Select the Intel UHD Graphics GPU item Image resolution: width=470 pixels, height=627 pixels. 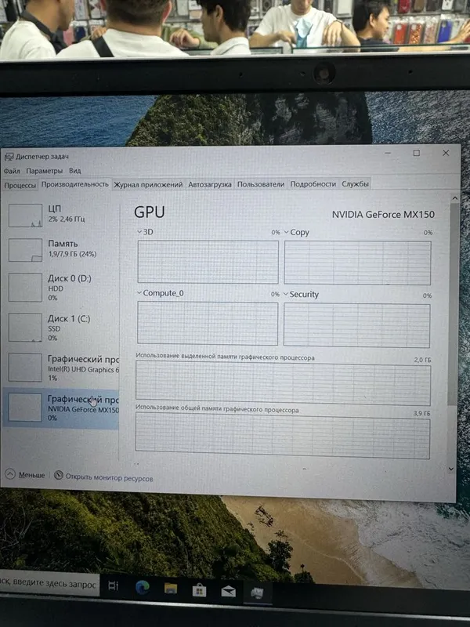[x=62, y=368]
